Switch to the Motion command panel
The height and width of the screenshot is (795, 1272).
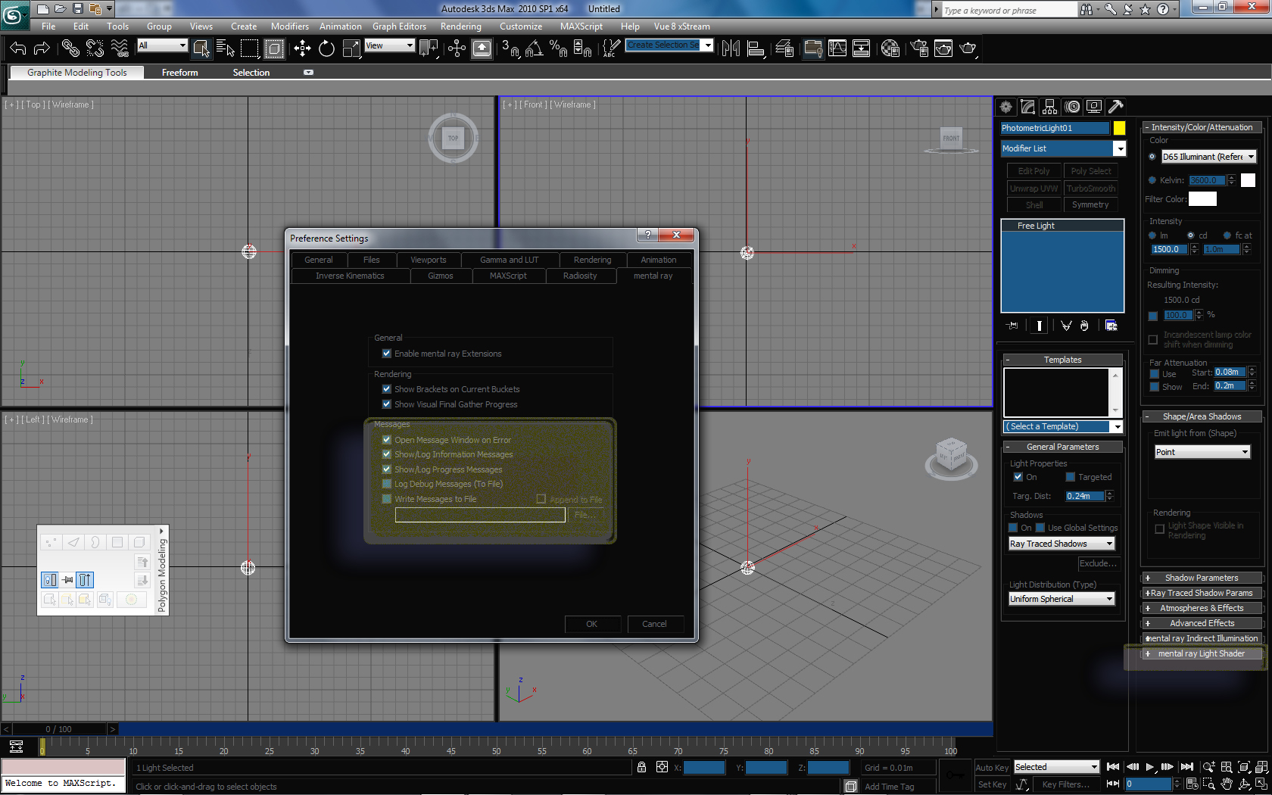pyautogui.click(x=1072, y=107)
